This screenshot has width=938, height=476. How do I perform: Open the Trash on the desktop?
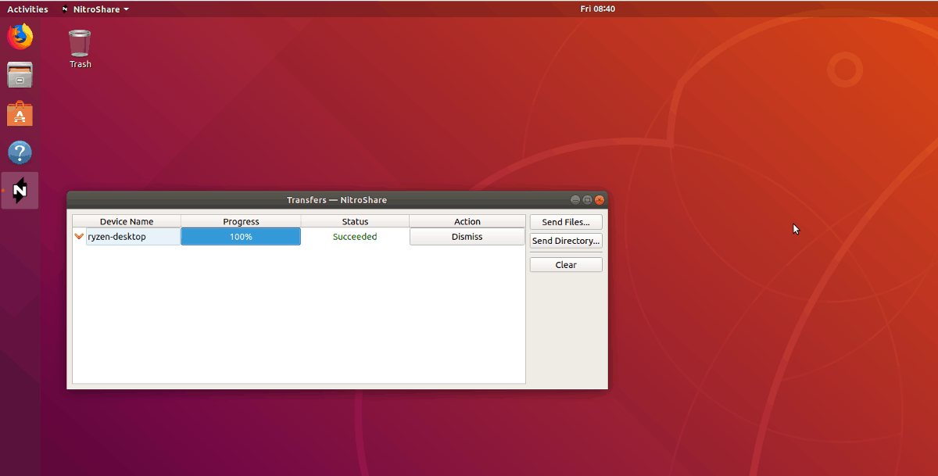79,43
